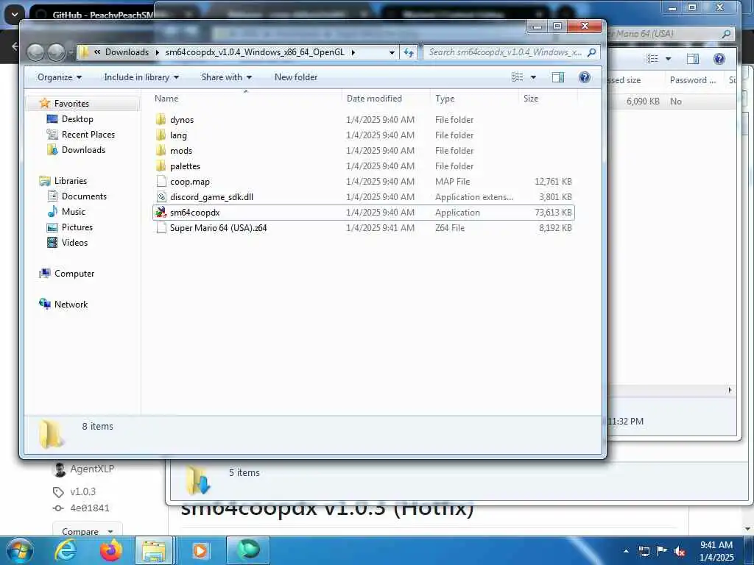The width and height of the screenshot is (754, 565).
Task: Select the sm64coopdx application icon
Action: pyautogui.click(x=161, y=213)
